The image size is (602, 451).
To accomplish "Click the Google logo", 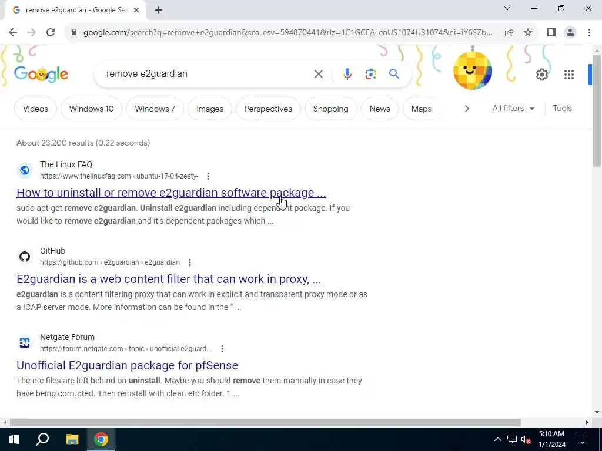I will 41,73.
